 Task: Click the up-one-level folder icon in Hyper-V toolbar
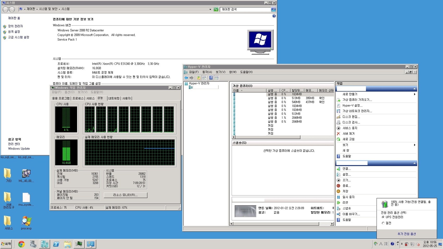tap(199, 78)
